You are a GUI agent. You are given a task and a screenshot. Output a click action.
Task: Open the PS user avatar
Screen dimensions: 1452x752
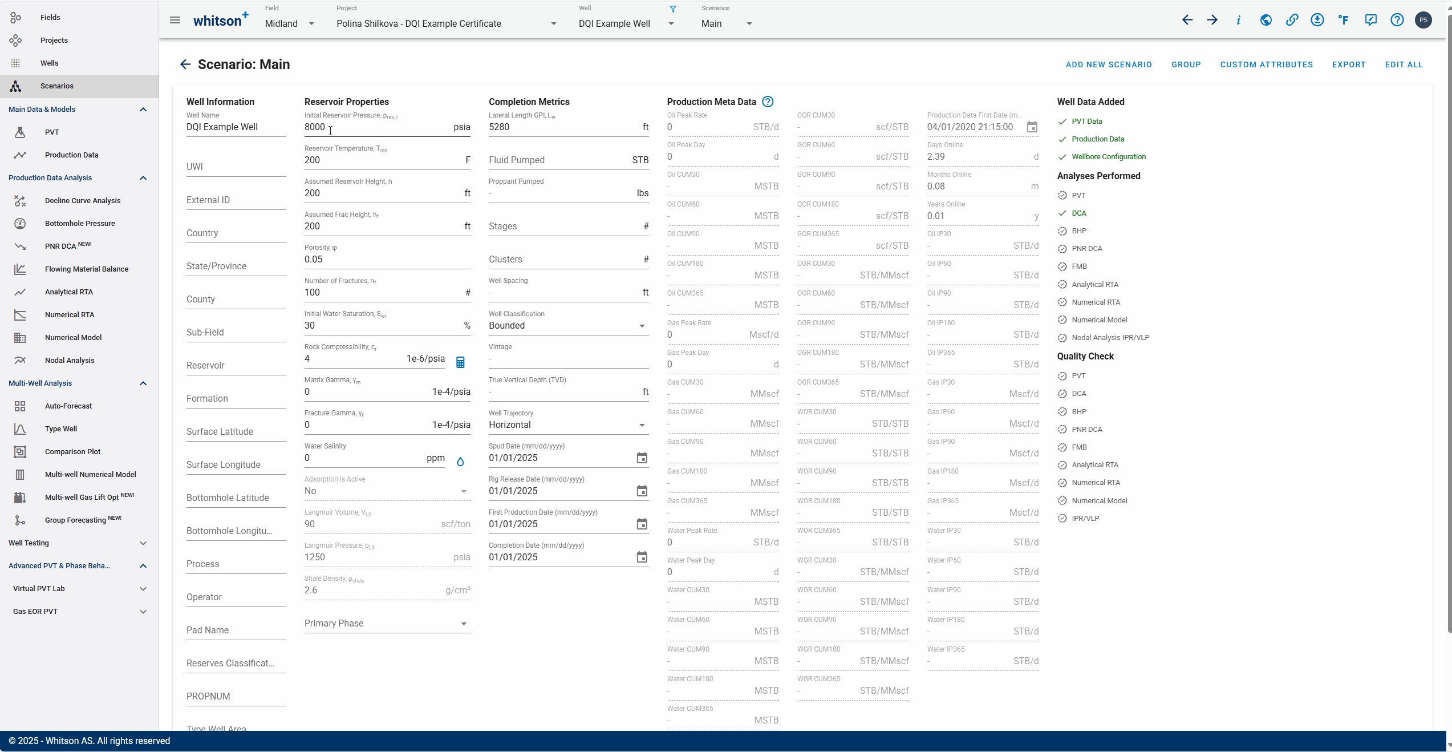tap(1423, 20)
